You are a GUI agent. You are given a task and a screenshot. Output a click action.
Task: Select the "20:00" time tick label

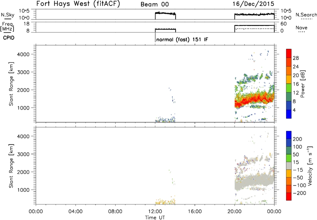point(234,212)
